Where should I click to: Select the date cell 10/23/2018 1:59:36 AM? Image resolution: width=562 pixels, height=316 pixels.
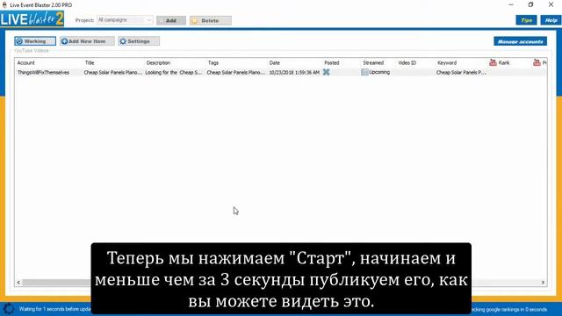[x=294, y=72]
